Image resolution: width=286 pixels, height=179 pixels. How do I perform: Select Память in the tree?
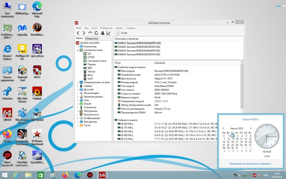point(91,65)
